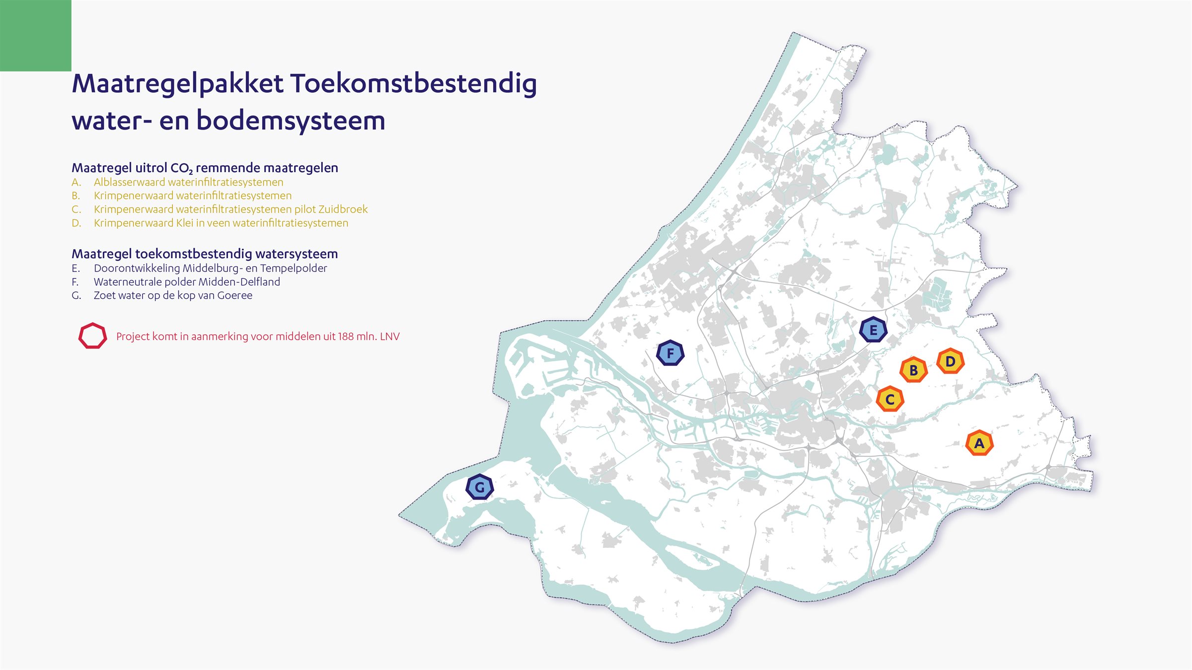Click Zoet water op de kop van Goeree
The width and height of the screenshot is (1192, 670).
coord(173,295)
